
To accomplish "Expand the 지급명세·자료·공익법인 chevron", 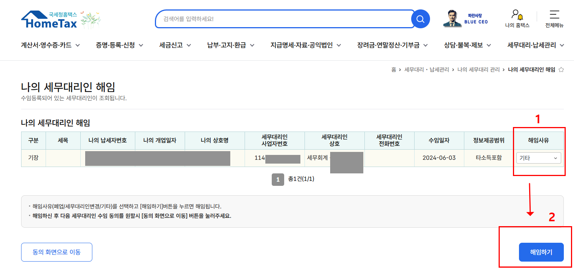I will (340, 44).
